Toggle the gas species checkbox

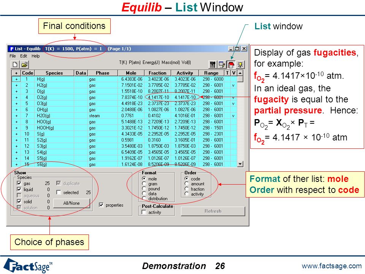click(19, 183)
